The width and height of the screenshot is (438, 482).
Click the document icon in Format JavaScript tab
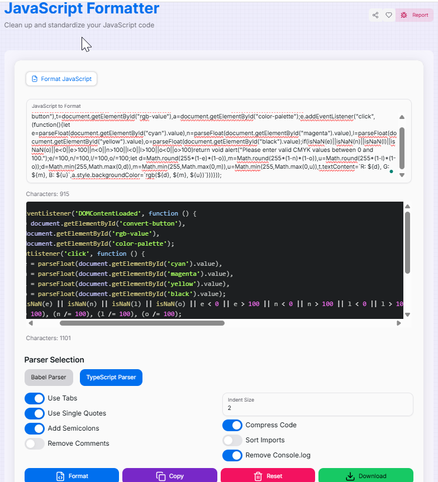pos(35,79)
